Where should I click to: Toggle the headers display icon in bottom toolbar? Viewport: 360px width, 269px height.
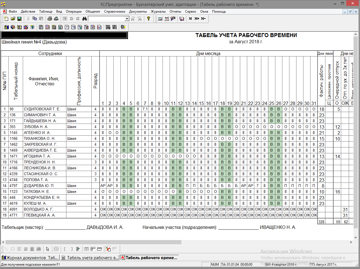(x=93, y=249)
